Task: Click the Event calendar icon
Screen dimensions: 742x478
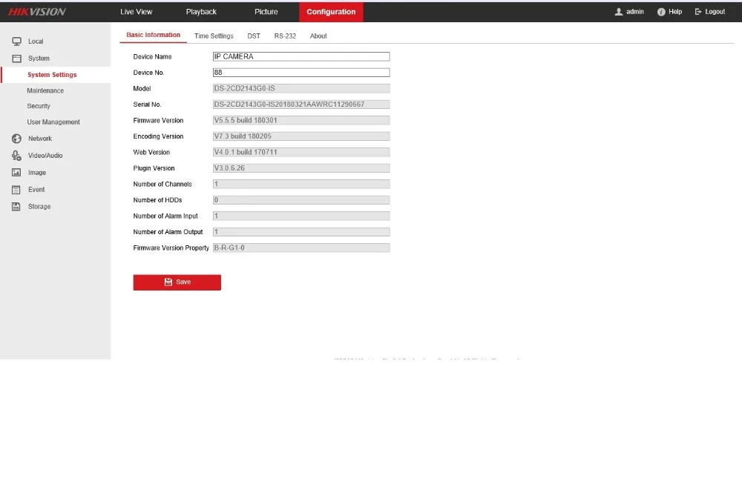Action: point(16,190)
